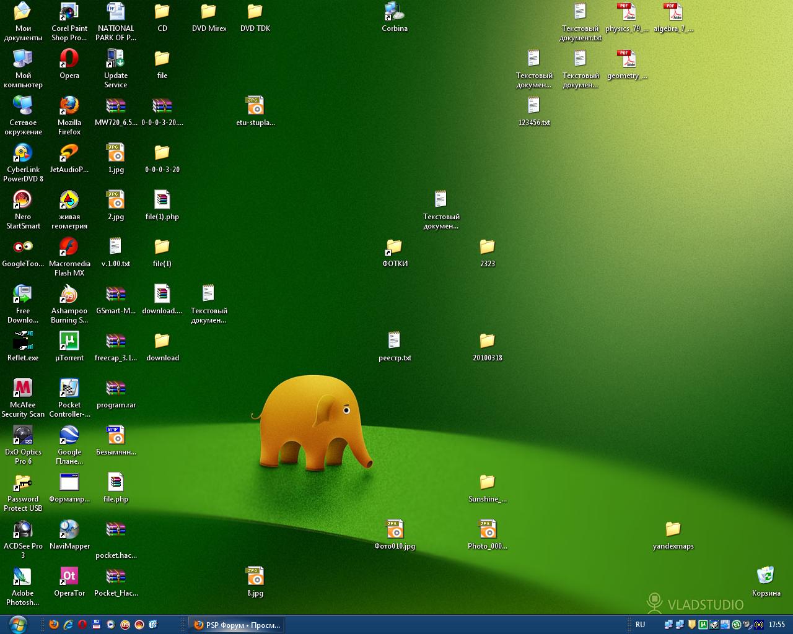Click the physics_79 PDF file icon
This screenshot has width=793, height=634.
click(626, 12)
